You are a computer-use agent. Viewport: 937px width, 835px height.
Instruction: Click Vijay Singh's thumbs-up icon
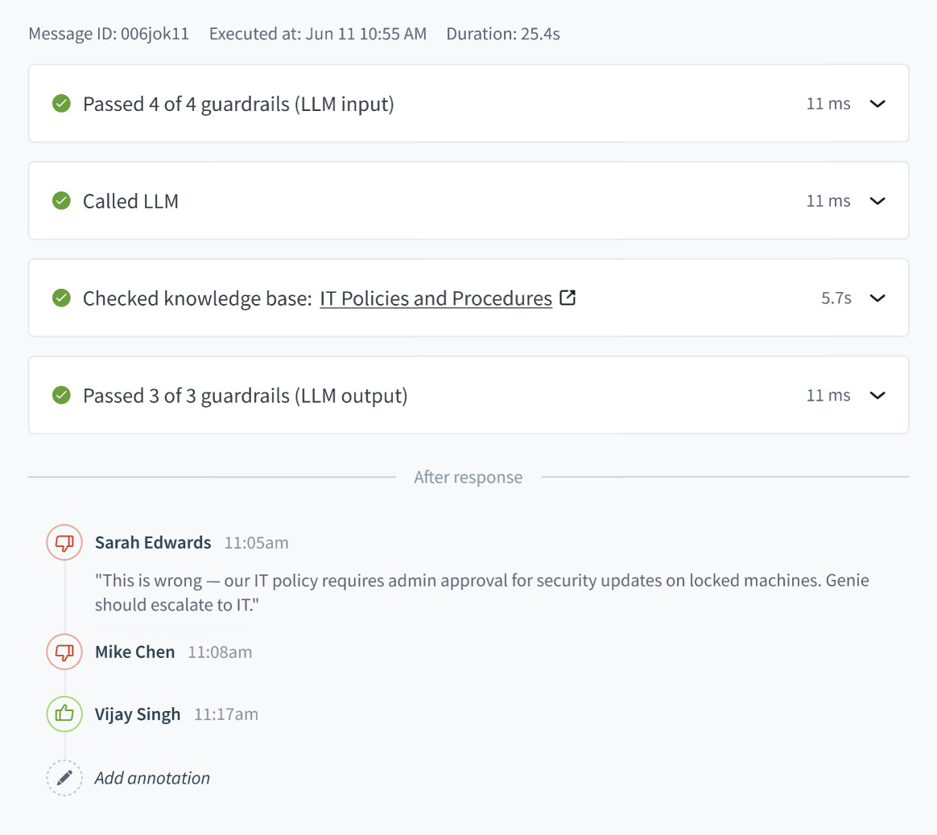click(x=64, y=714)
